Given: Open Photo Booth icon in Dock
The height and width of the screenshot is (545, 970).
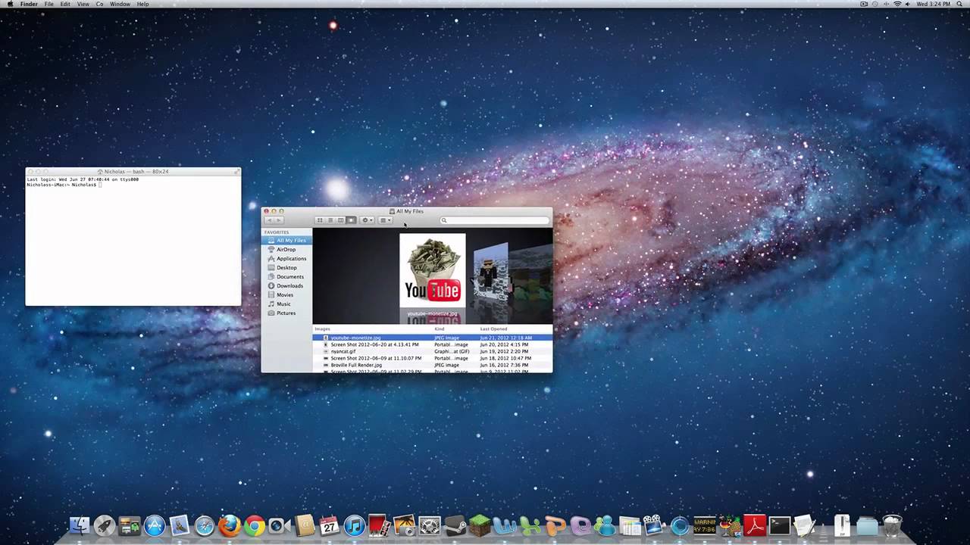Looking at the screenshot, I should pyautogui.click(x=380, y=525).
